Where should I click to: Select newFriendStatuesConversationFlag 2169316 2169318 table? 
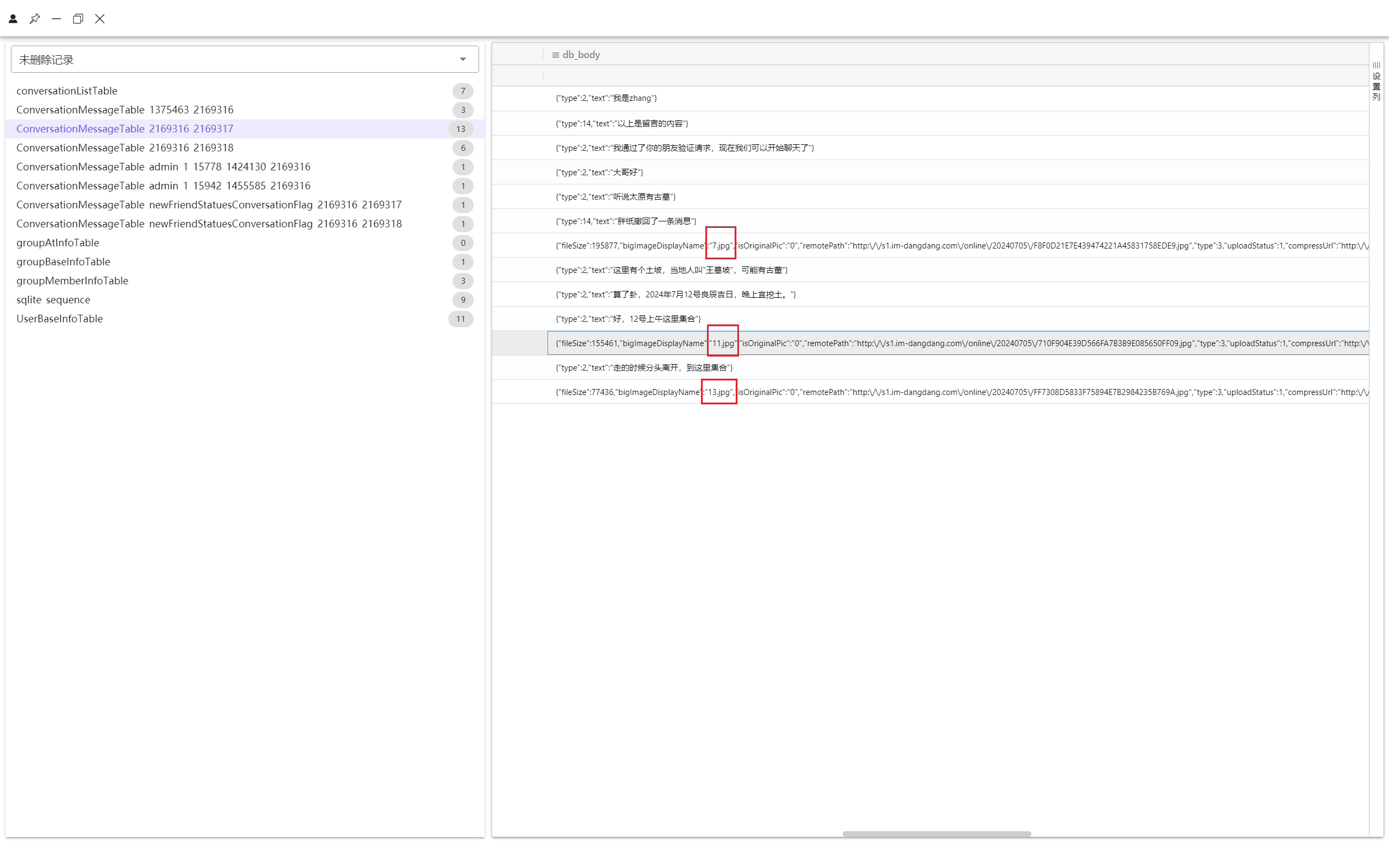[x=245, y=224]
